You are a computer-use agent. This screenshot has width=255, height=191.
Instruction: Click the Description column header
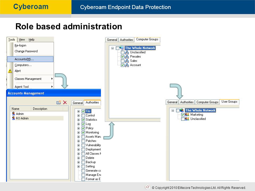coord(47,109)
